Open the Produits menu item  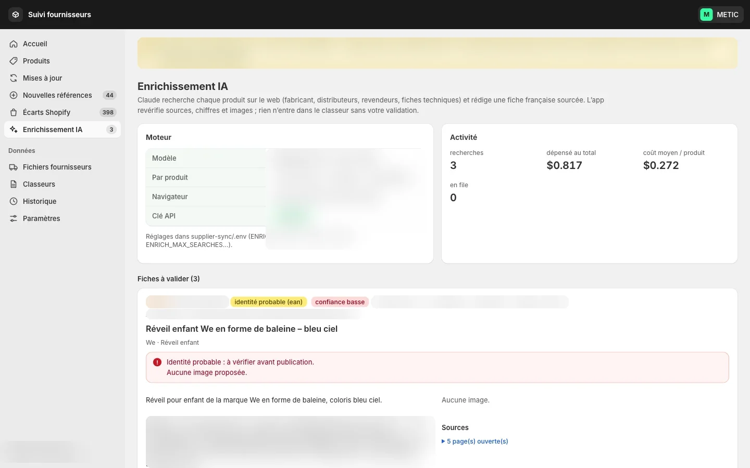63,61
